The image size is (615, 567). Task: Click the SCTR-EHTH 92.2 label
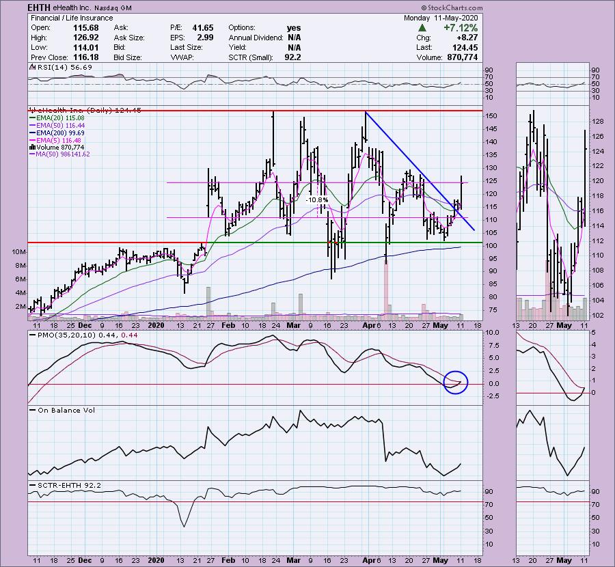coord(65,486)
